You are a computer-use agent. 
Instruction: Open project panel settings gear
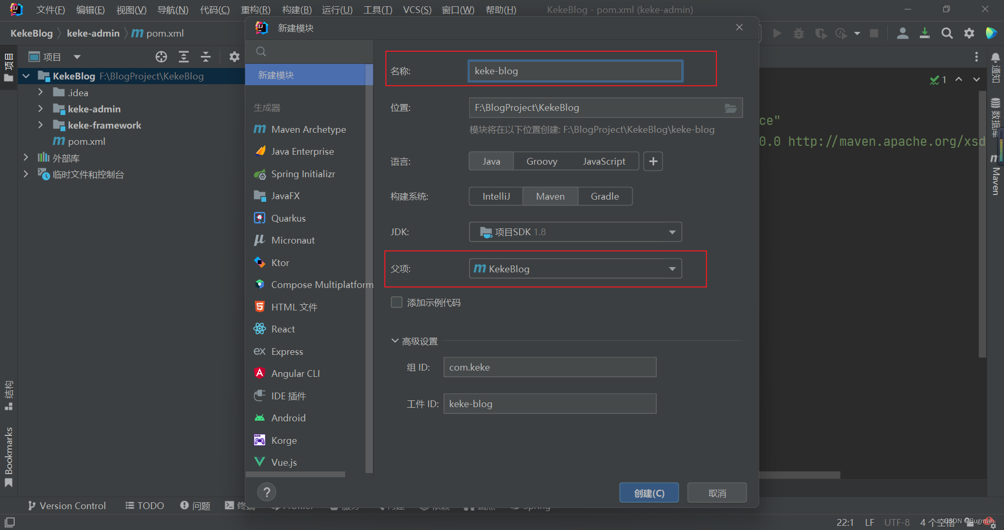point(234,57)
